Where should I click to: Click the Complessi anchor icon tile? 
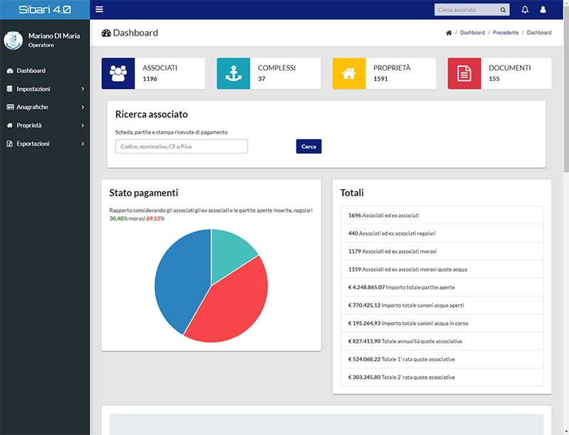[234, 73]
